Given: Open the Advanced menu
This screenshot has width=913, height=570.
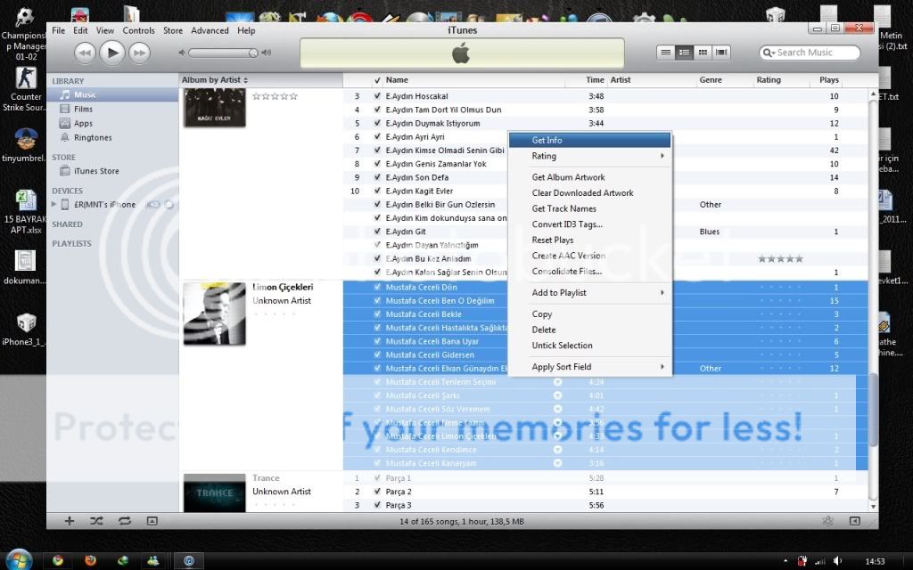Looking at the screenshot, I should 210,31.
